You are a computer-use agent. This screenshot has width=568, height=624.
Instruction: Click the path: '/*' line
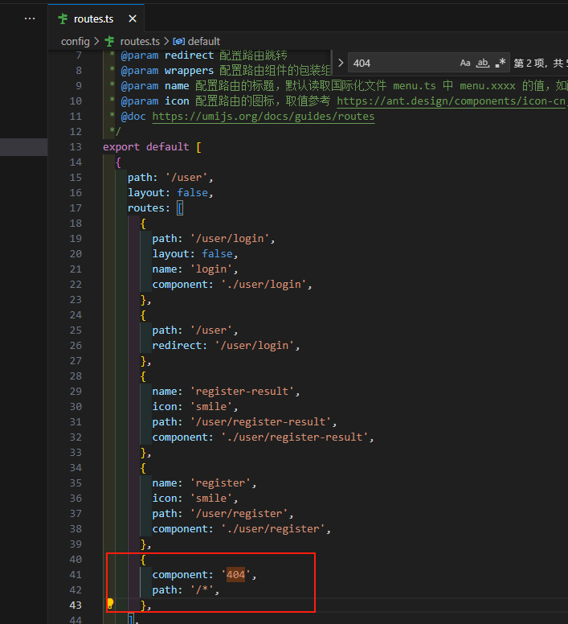coord(186,589)
